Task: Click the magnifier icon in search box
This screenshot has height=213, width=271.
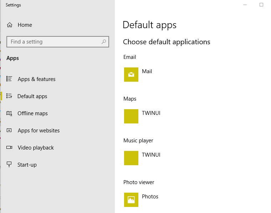Action: [104, 42]
